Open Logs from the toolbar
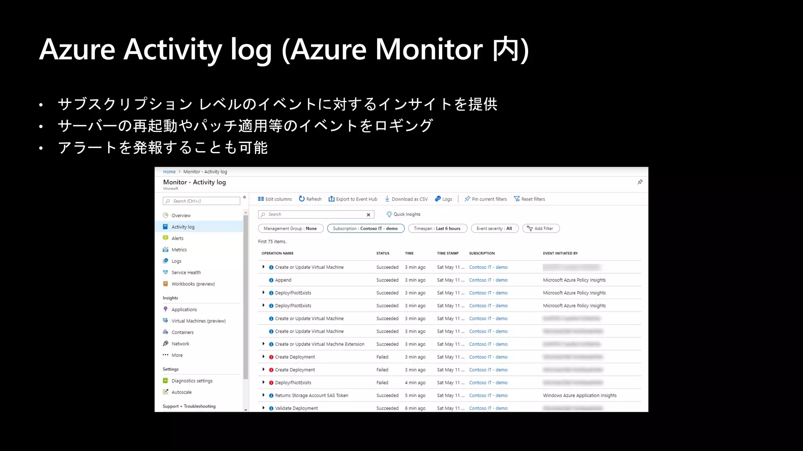 443,199
